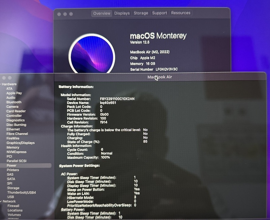
Task: Click the Version 12.5 text
Action: coord(140,42)
